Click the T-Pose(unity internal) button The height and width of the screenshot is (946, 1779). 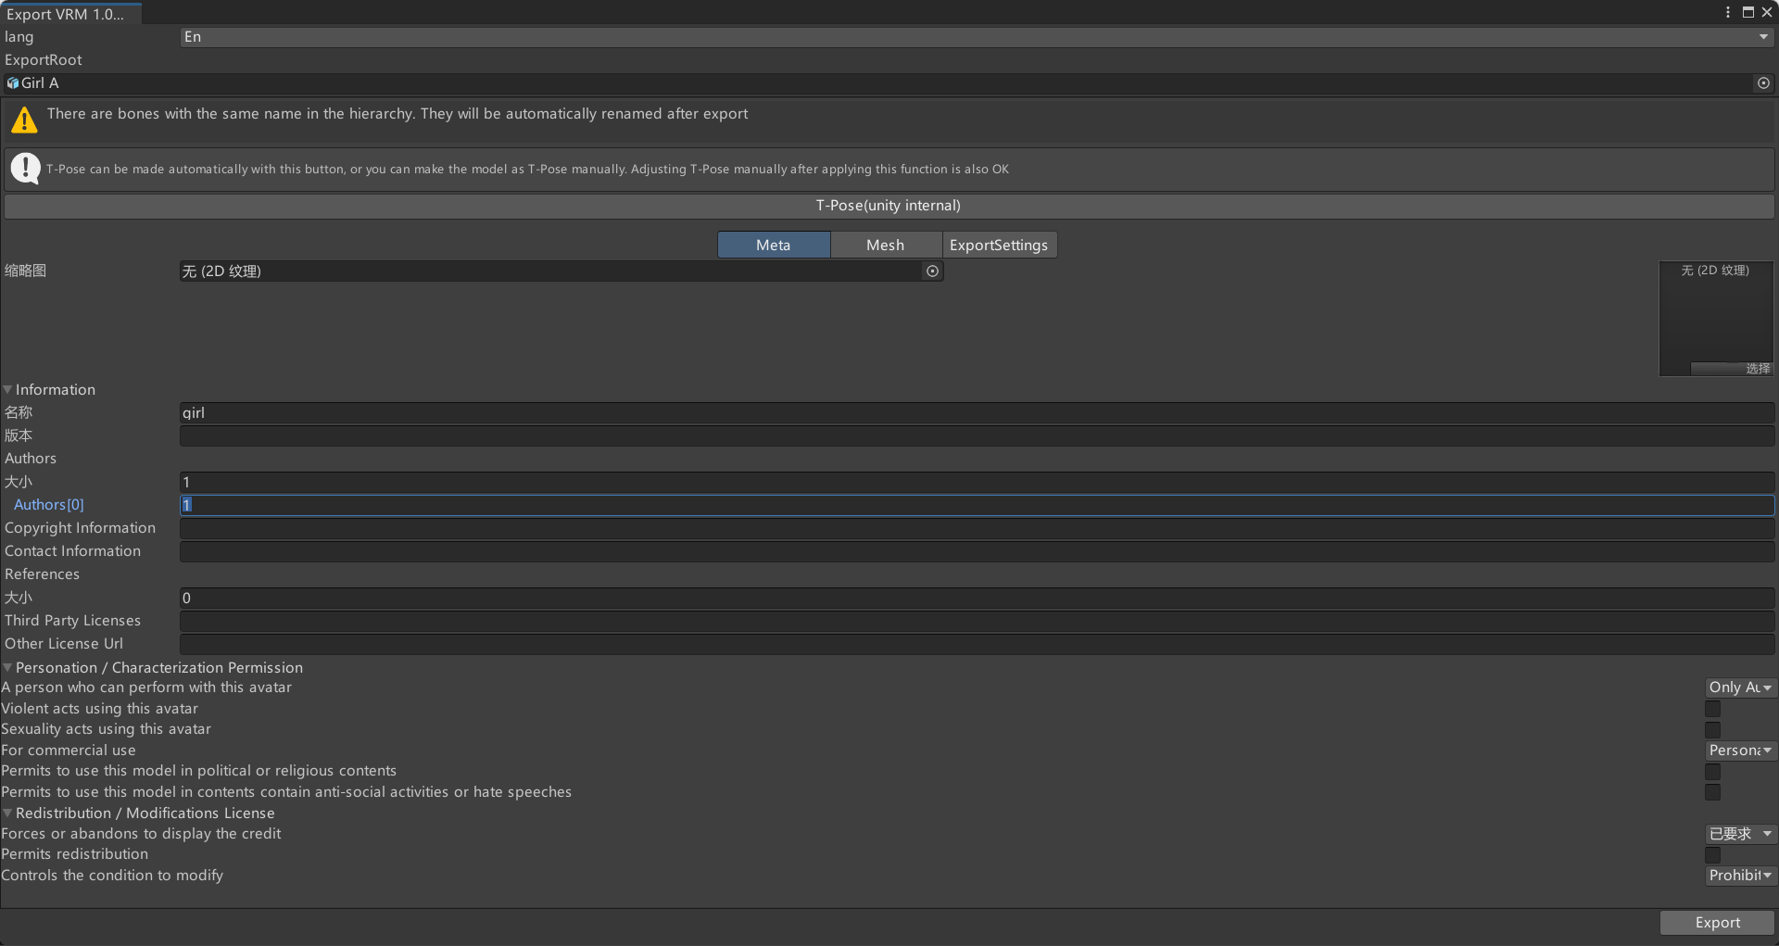pyautogui.click(x=889, y=206)
